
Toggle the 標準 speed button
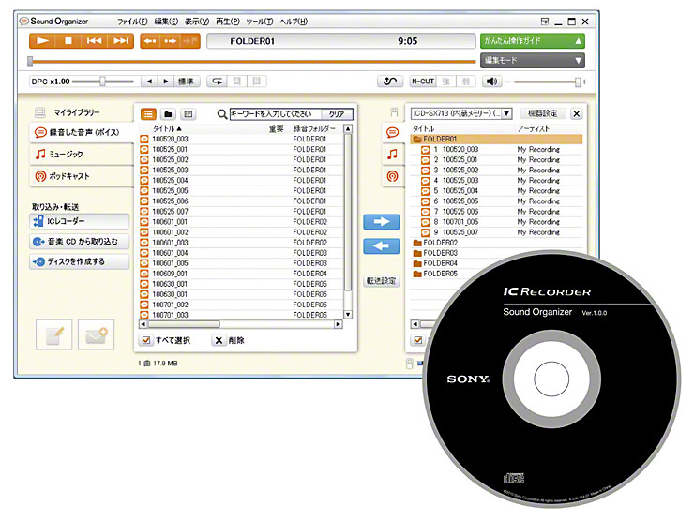pos(187,82)
